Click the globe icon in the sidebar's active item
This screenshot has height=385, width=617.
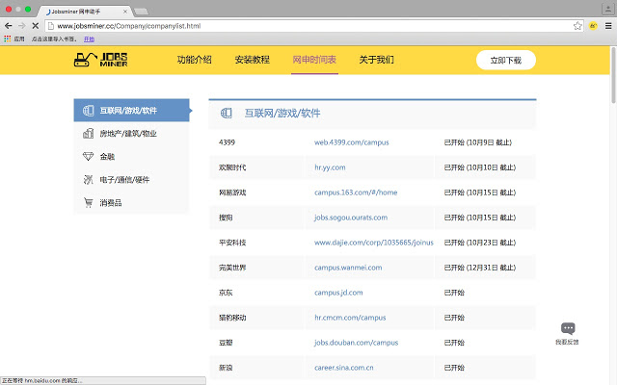(x=88, y=111)
